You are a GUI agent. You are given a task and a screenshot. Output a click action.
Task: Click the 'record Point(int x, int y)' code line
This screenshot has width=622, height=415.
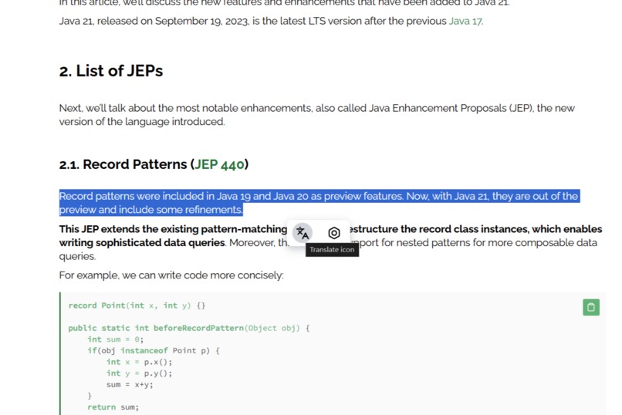137,305
